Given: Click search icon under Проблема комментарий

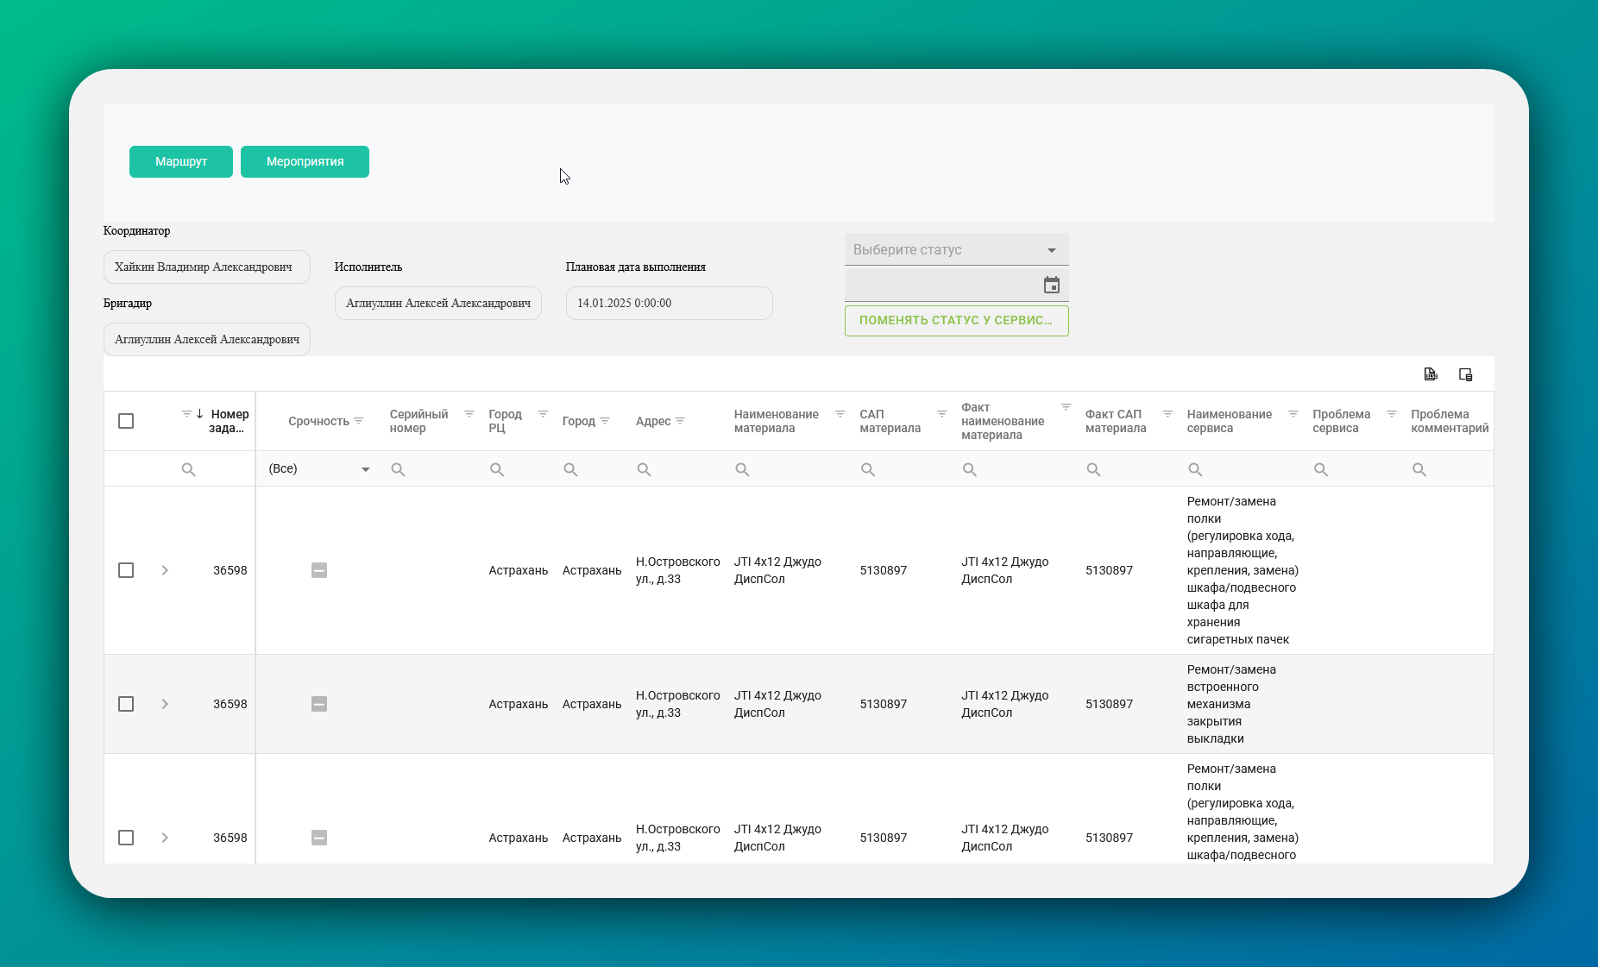Looking at the screenshot, I should pyautogui.click(x=1419, y=469).
